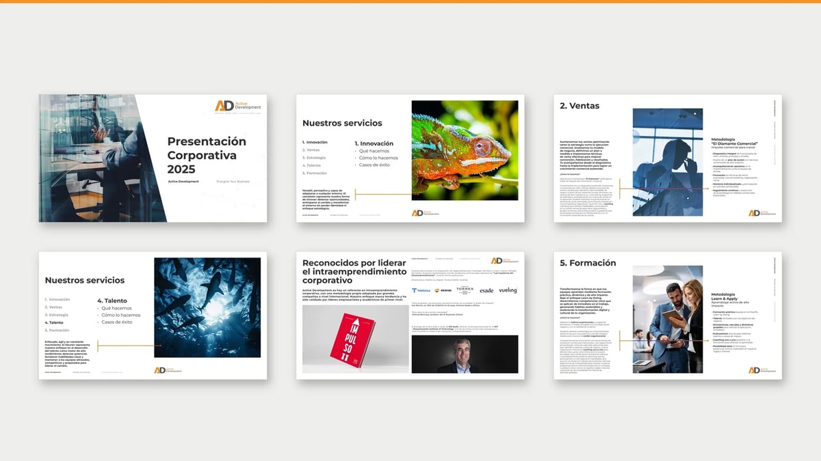Click the 'Reconocidos por liderar el intraemprendimiento corporativo' heading

pyautogui.click(x=353, y=270)
